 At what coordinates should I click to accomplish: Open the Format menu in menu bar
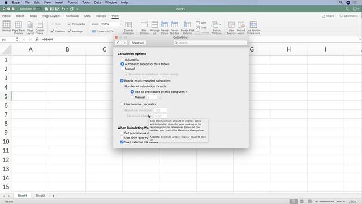coord(73,2)
